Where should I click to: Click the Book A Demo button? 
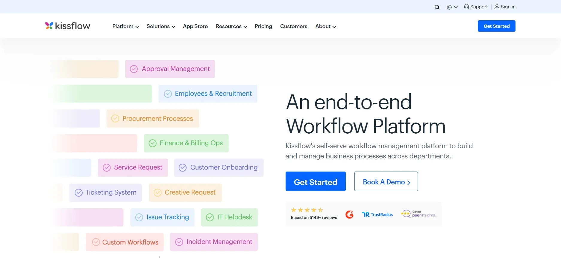[386, 181]
